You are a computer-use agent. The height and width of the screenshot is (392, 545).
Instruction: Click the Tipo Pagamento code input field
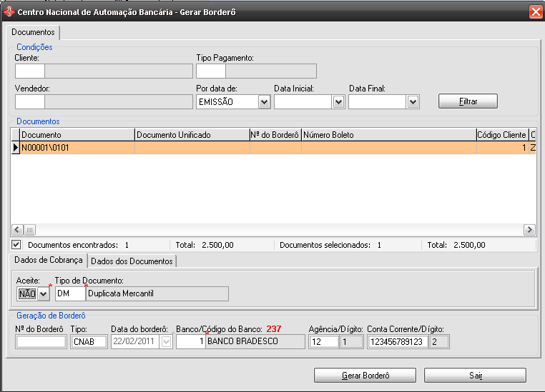click(x=211, y=71)
